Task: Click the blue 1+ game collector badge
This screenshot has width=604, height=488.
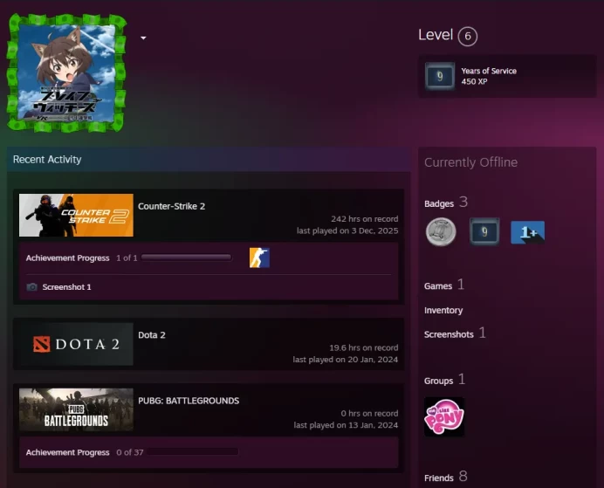Action: click(527, 232)
